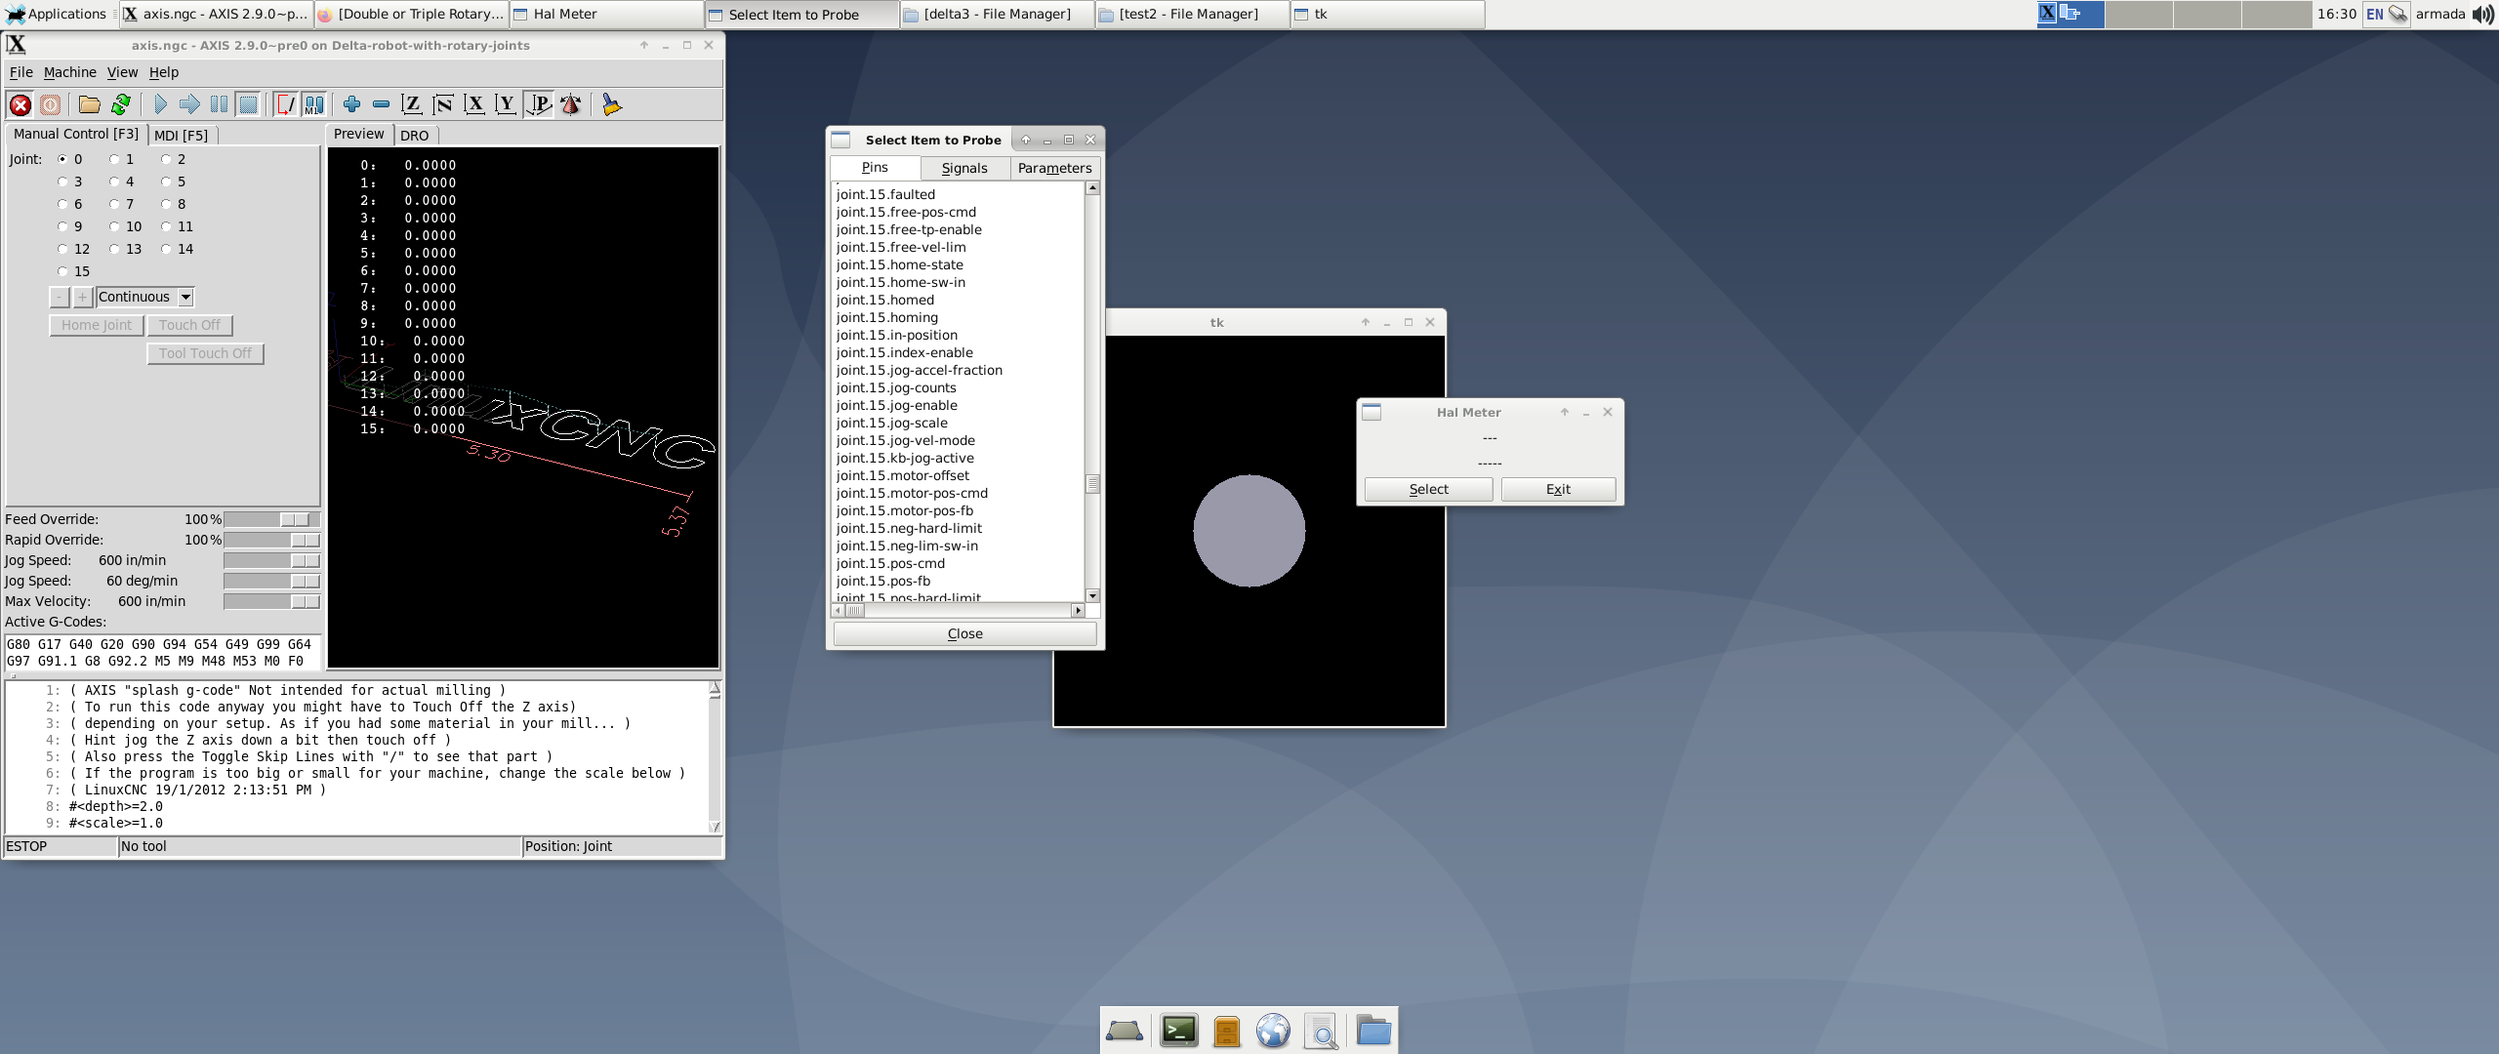Open the Machine menu
This screenshot has height=1054, width=2499.
(70, 72)
